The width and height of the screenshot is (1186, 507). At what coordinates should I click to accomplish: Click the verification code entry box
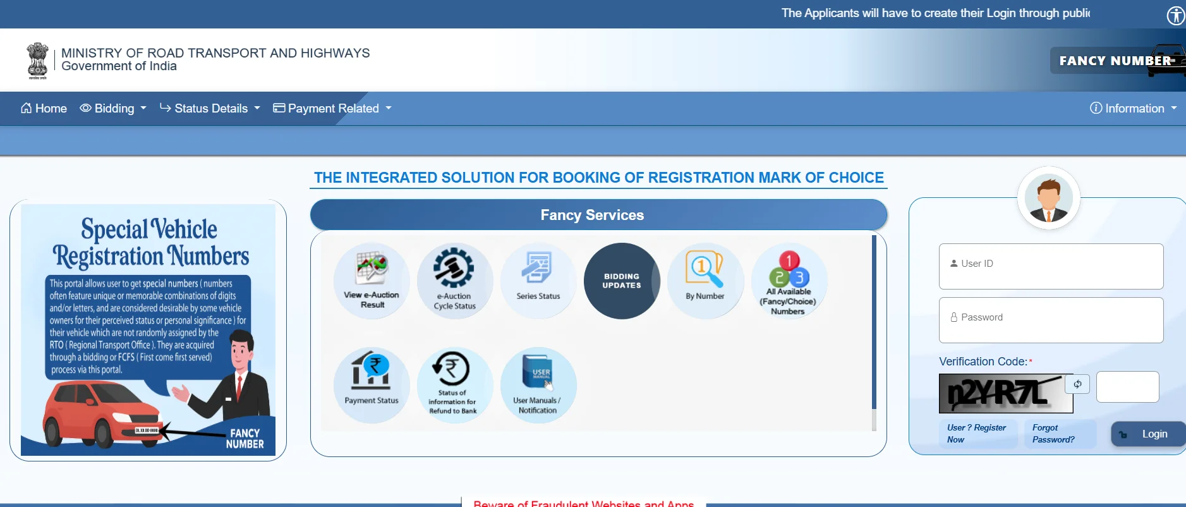1127,387
